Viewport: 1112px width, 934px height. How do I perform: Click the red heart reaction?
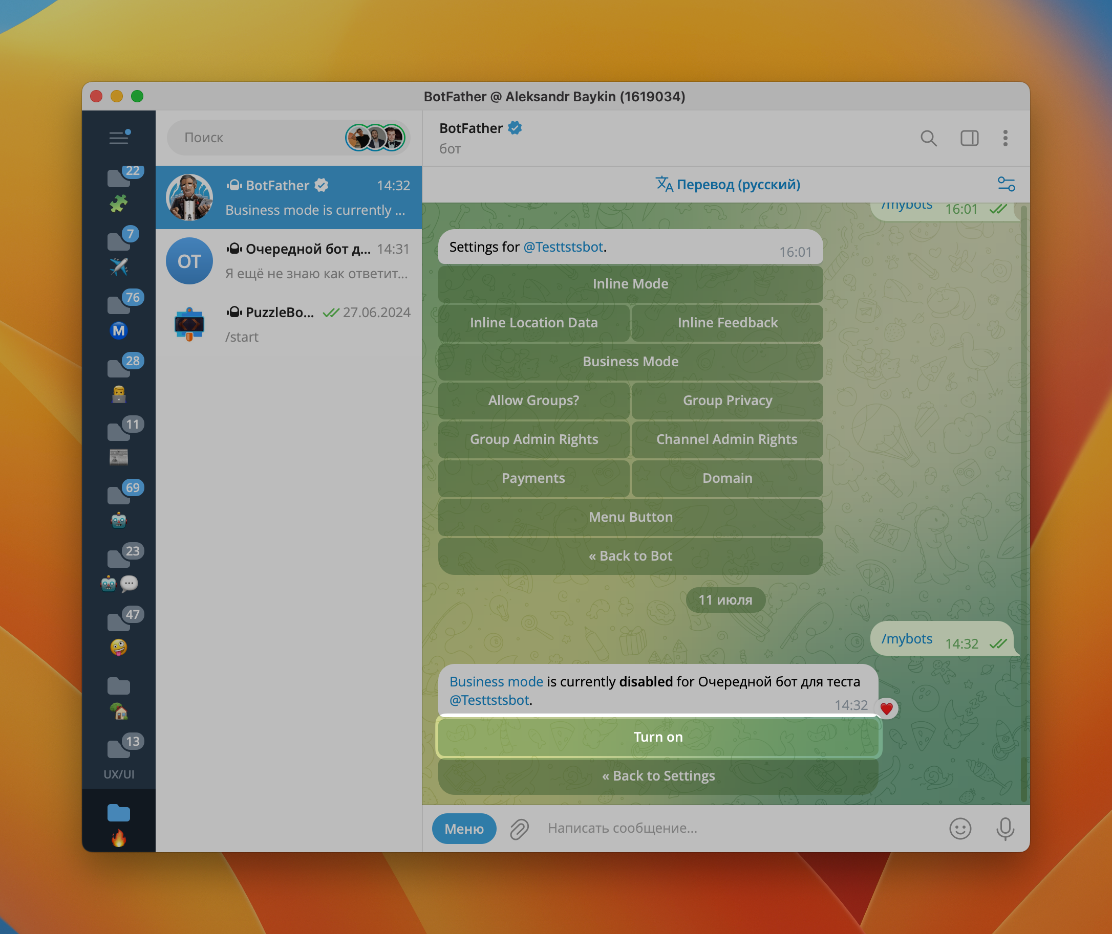(887, 708)
